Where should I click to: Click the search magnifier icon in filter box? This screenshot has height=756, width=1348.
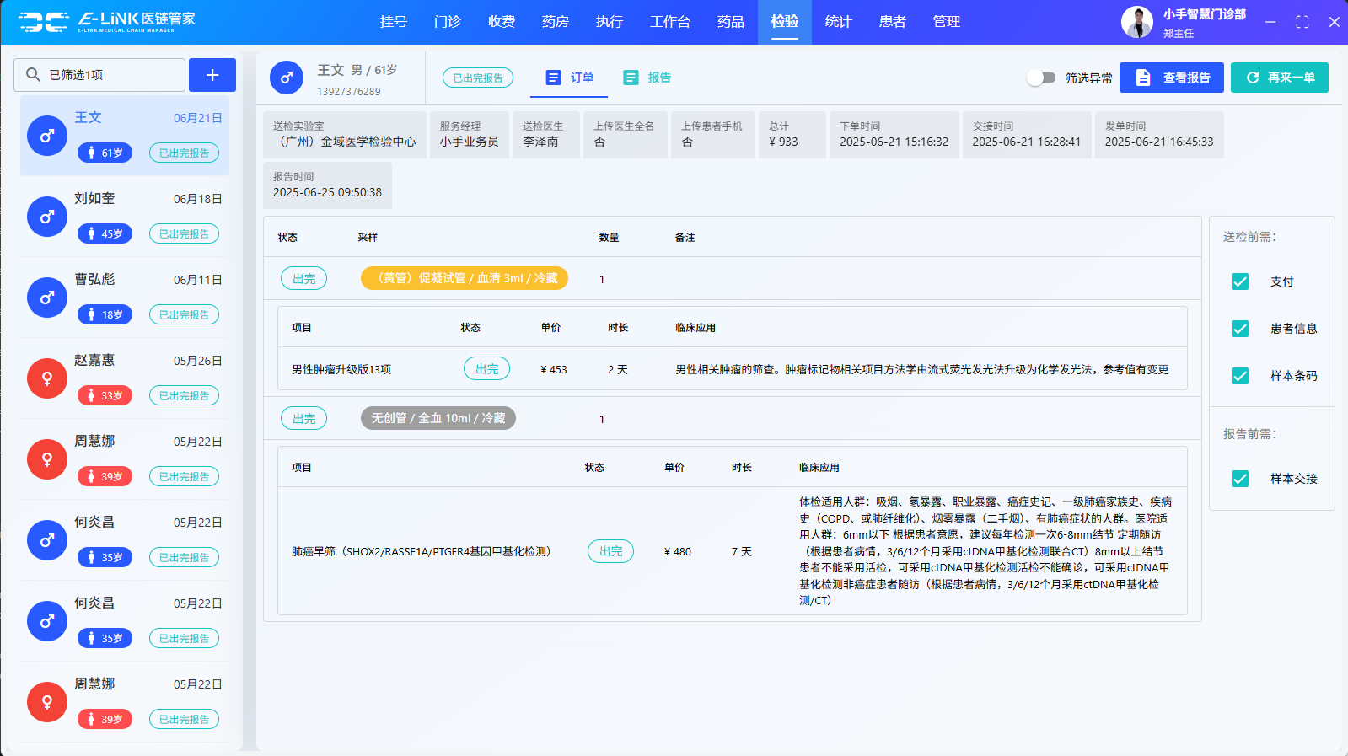(x=33, y=75)
